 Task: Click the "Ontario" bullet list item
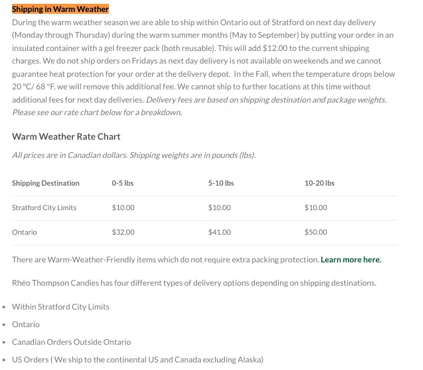[26, 324]
